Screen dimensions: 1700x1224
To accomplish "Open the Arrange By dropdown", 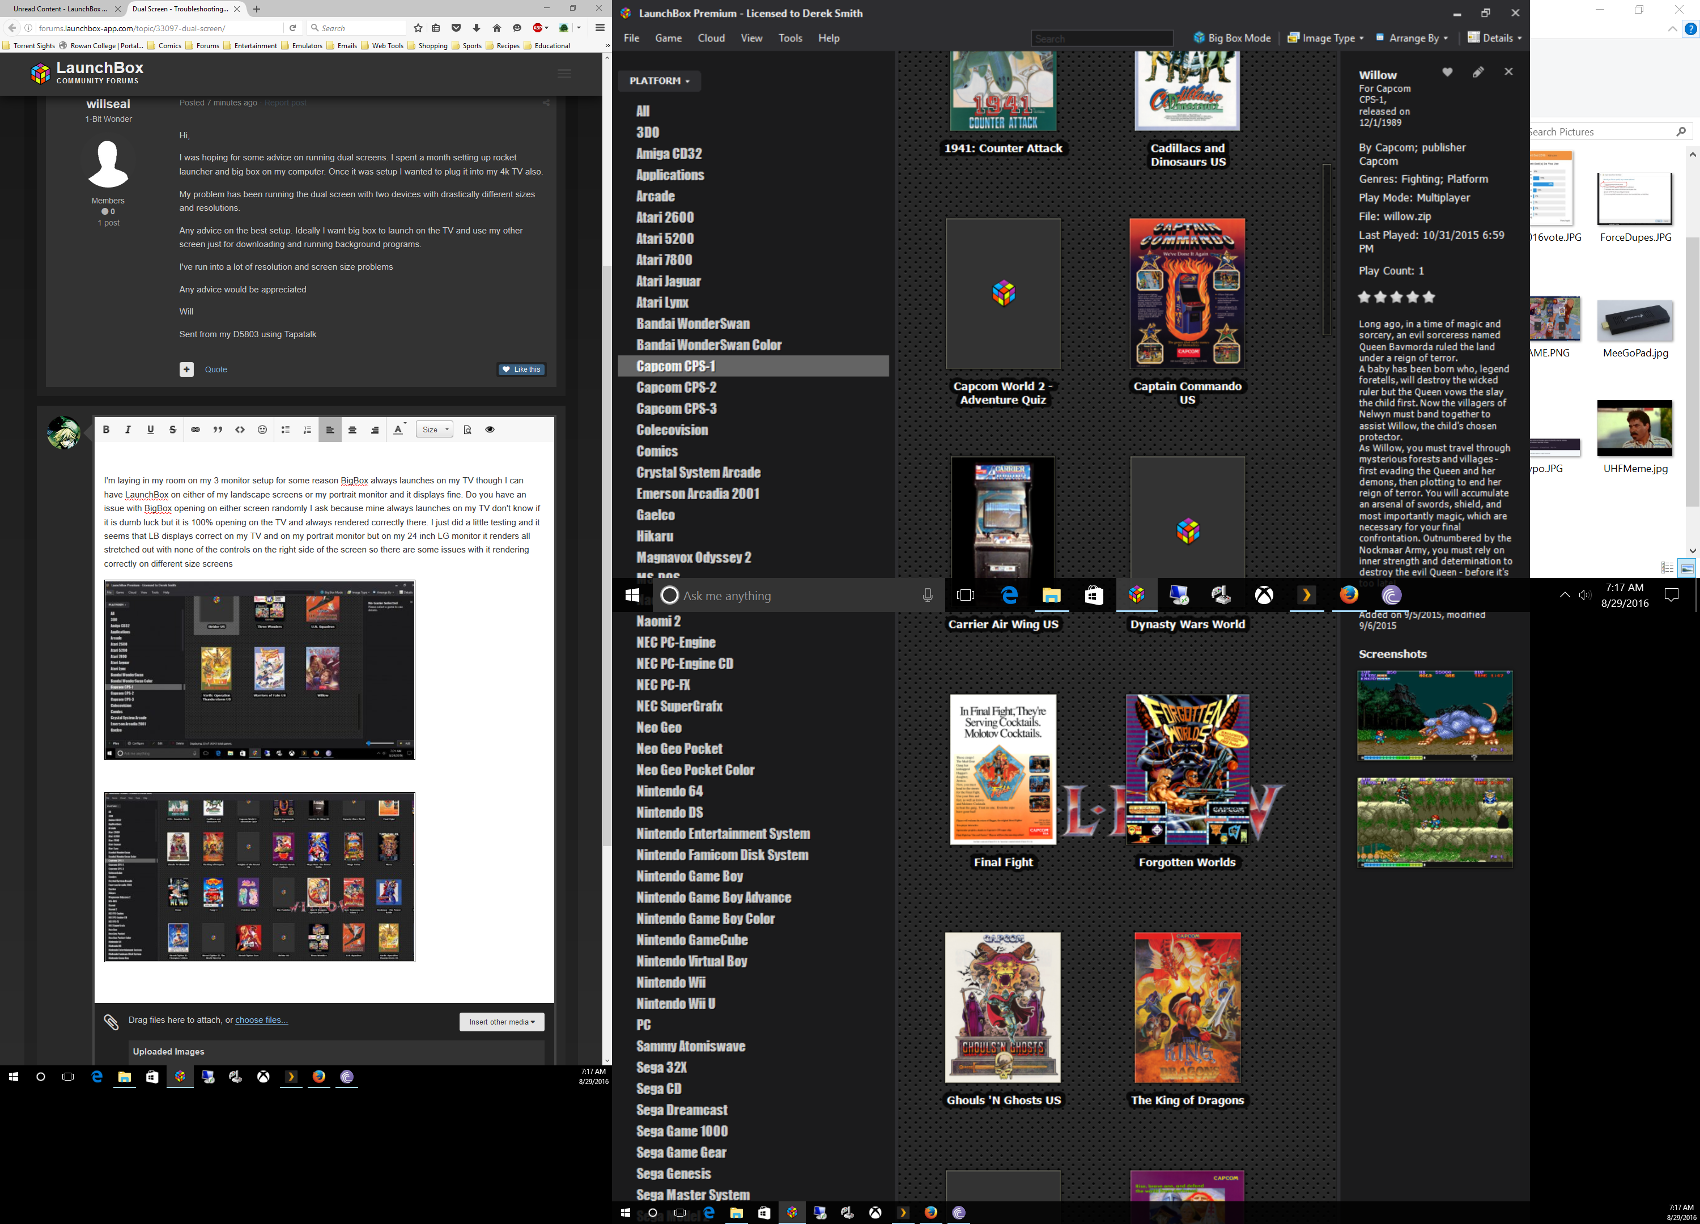I will (x=1412, y=38).
